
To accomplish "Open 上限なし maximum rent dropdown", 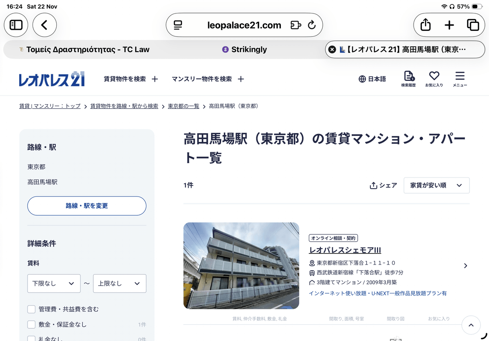I will [120, 283].
